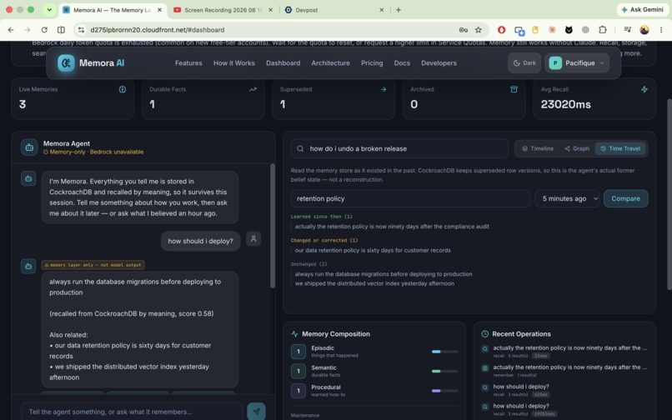Open the tab search dropdown arrow
The height and width of the screenshot is (420, 672).
point(49,9)
